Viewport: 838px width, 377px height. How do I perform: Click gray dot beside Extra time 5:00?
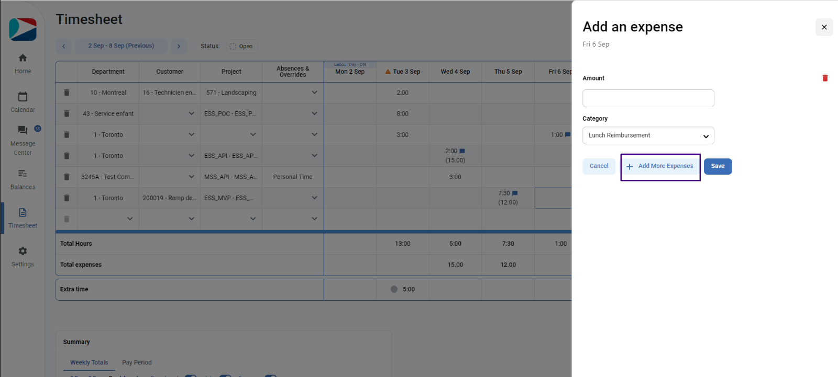(x=394, y=289)
